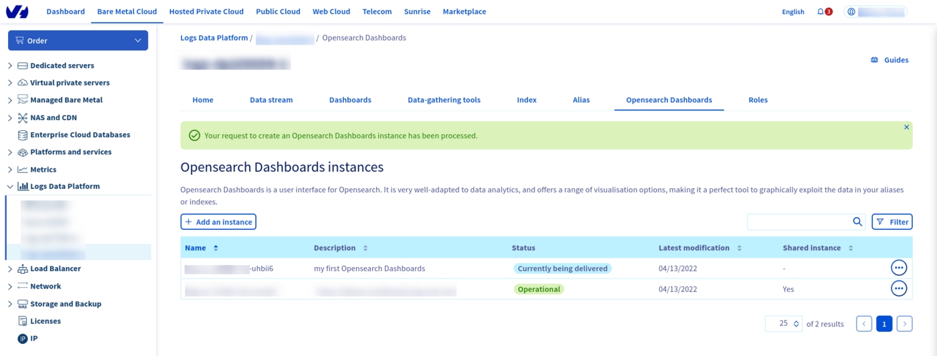Click the Filter button
Image resolution: width=937 pixels, height=356 pixels.
(x=891, y=222)
